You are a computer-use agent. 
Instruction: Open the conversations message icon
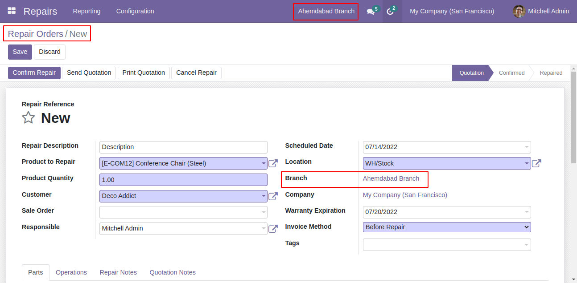click(x=371, y=12)
